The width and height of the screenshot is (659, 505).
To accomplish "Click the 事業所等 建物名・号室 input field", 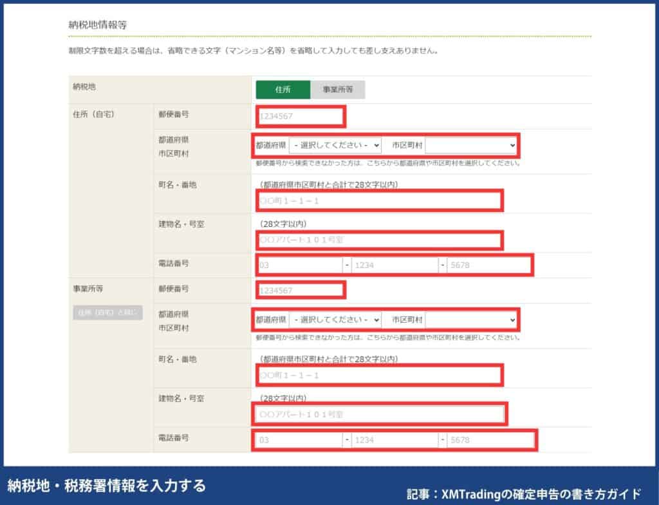I will click(379, 415).
